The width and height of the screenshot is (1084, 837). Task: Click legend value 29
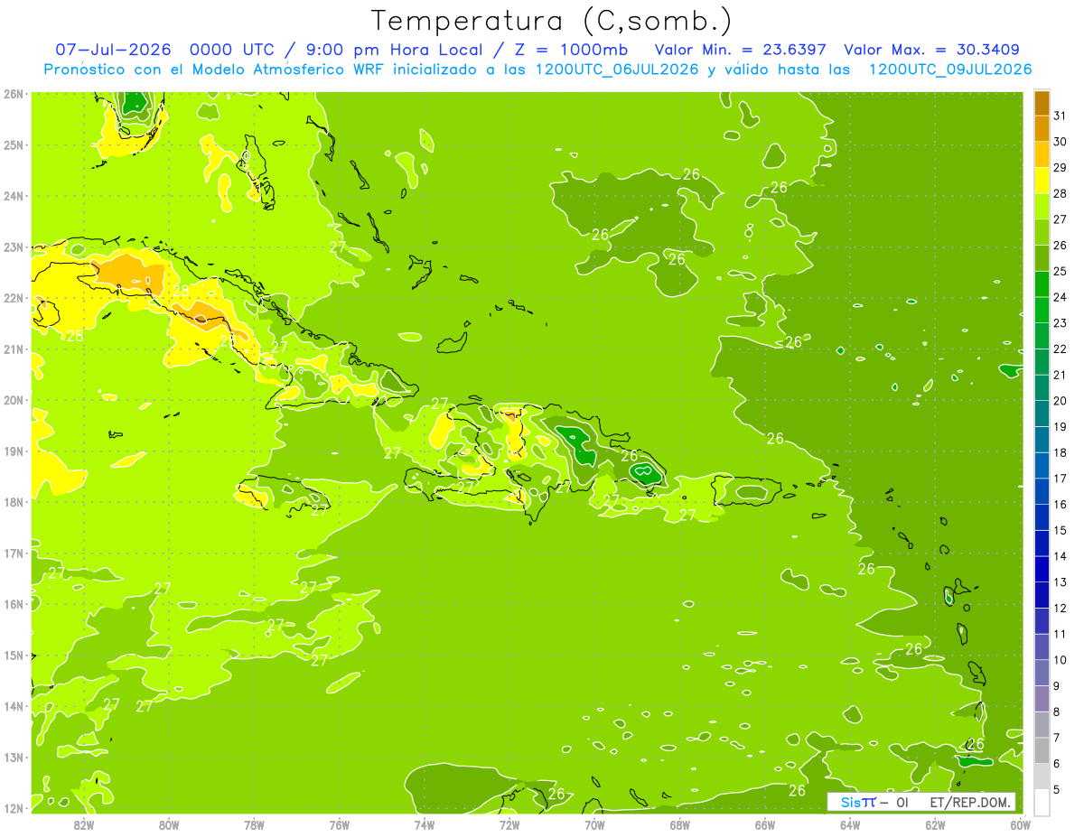tap(1061, 168)
